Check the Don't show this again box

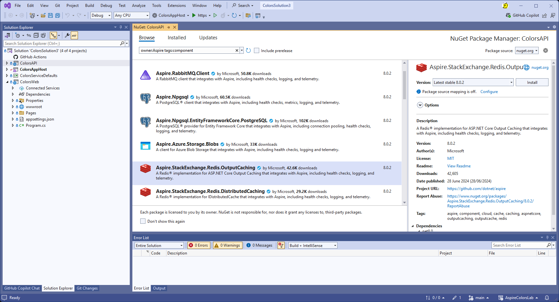click(x=143, y=221)
